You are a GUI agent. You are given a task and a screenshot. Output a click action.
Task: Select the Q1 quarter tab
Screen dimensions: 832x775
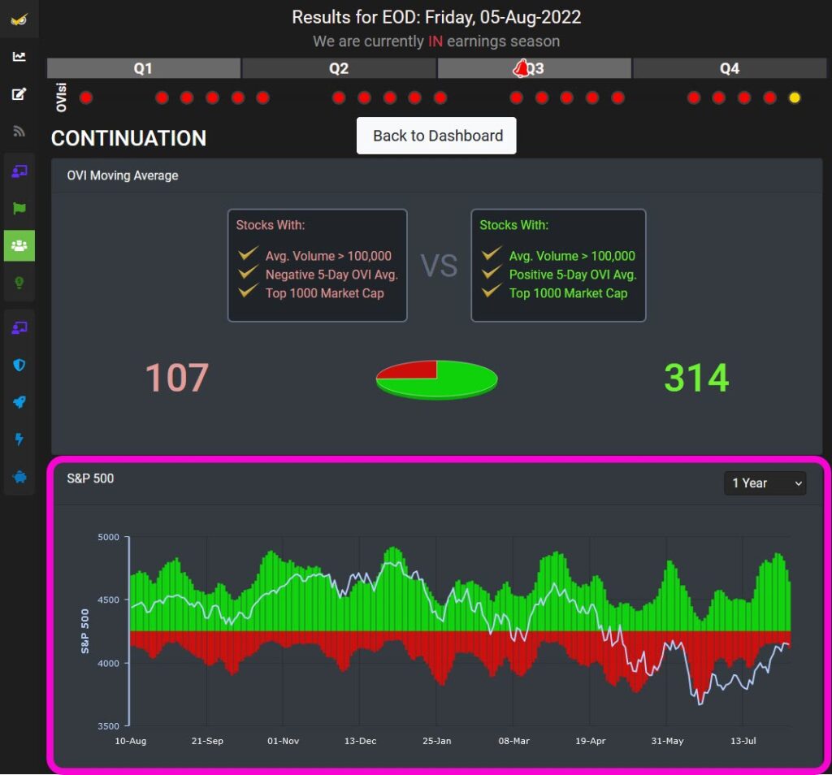coord(143,69)
